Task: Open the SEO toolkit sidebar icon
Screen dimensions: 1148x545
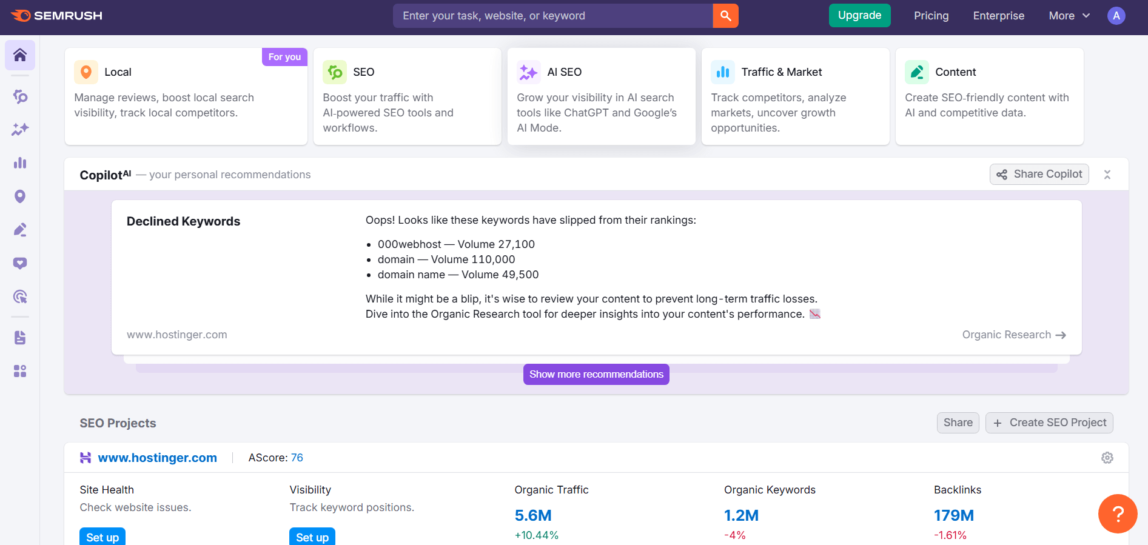Action: pyautogui.click(x=20, y=96)
